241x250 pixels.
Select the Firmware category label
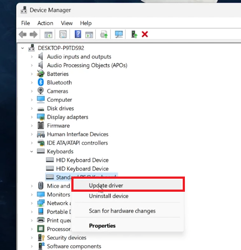[x=58, y=126]
